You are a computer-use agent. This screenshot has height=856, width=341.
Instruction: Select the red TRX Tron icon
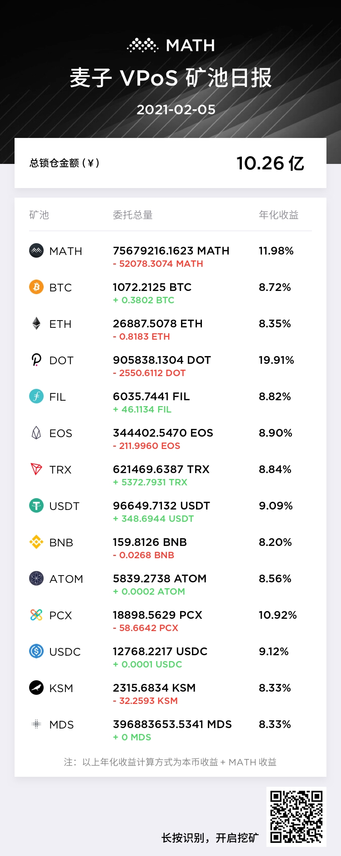pos(36,469)
